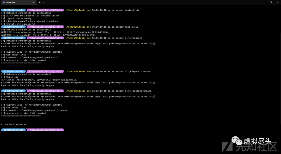Screen dimensions: 281x154
Task: Click the terminal vertical scrollbar
Action: point(280,78)
